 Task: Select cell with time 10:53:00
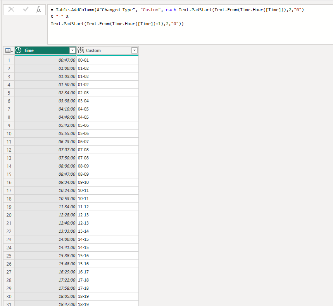coord(45,199)
